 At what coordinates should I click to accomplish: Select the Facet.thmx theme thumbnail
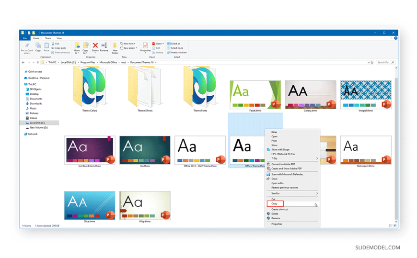click(255, 95)
